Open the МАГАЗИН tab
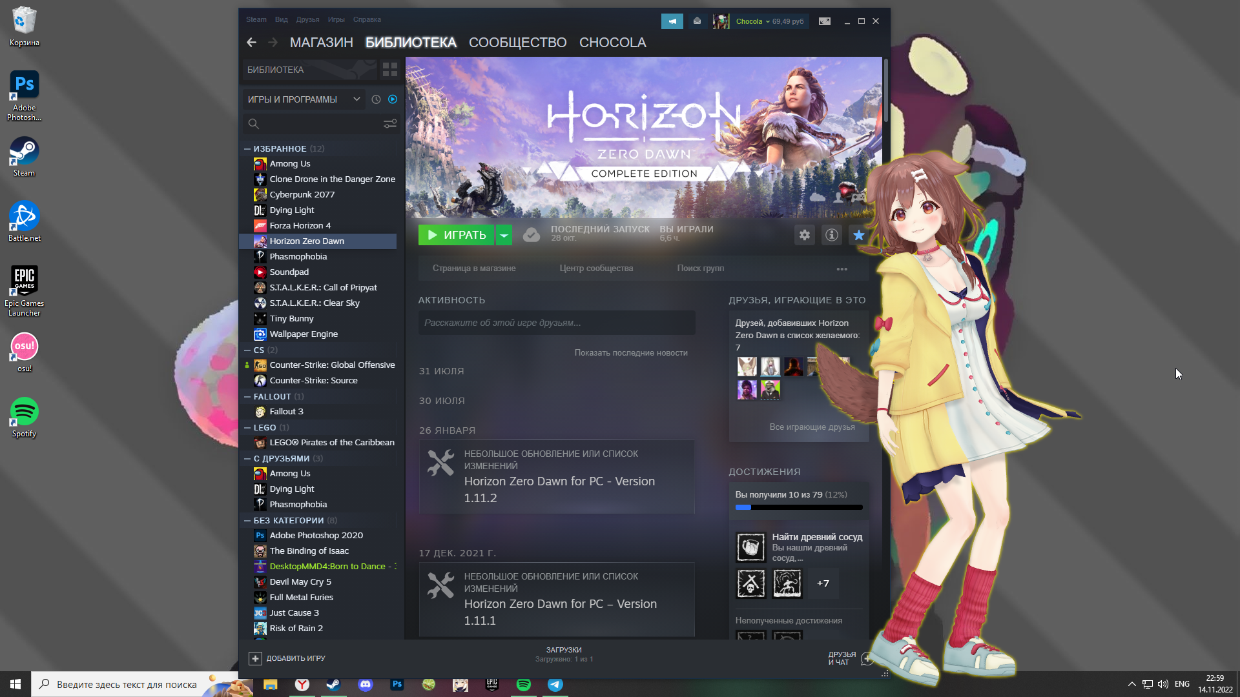The width and height of the screenshot is (1240, 697). coord(321,43)
